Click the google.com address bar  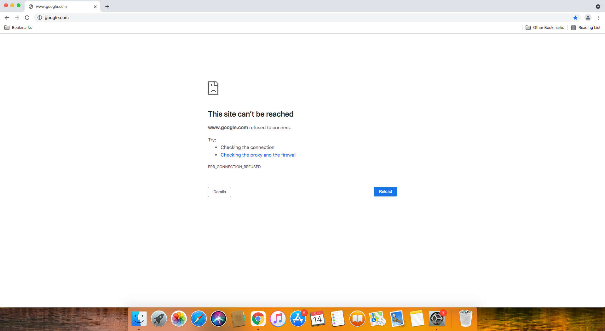coord(307,18)
